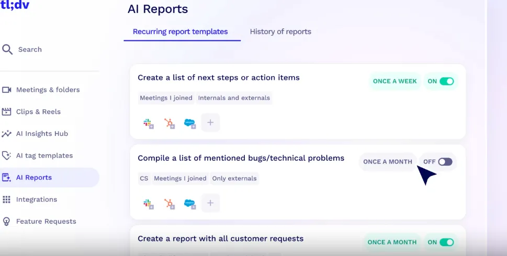Switch to History of reports tab

(280, 32)
